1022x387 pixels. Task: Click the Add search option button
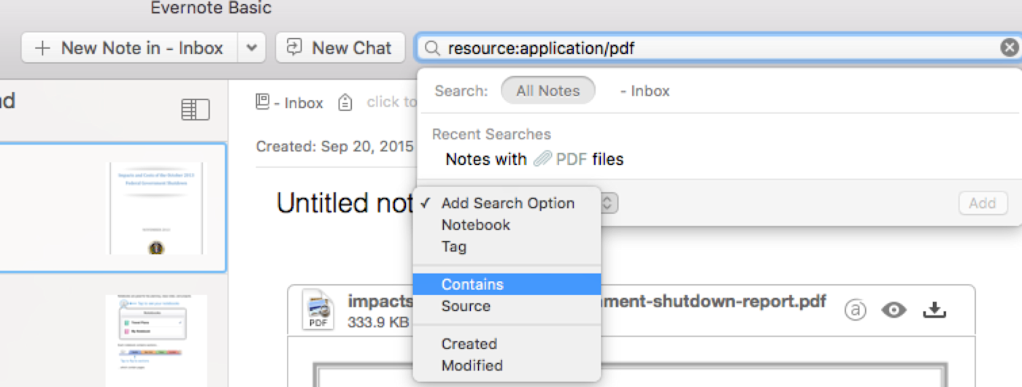click(983, 203)
